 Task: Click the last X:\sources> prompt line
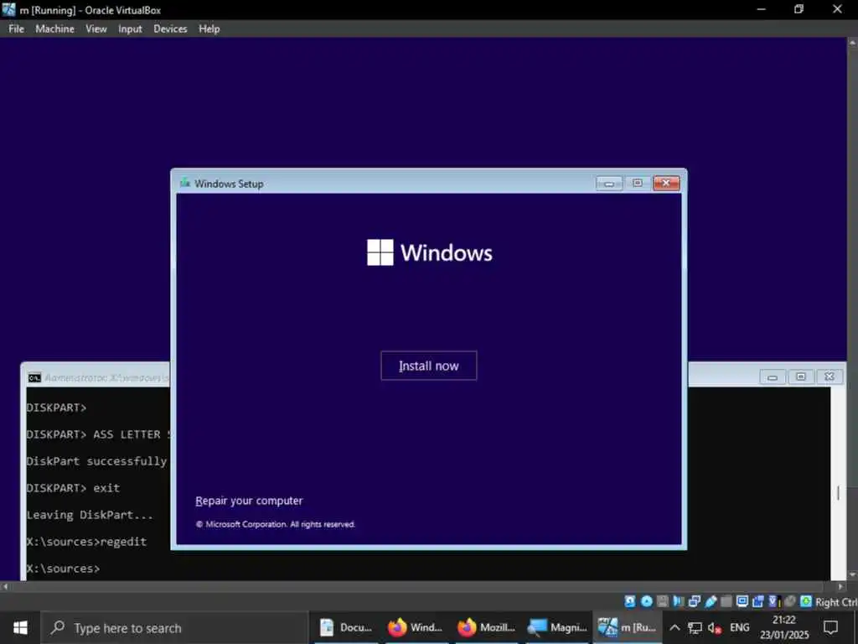63,569
